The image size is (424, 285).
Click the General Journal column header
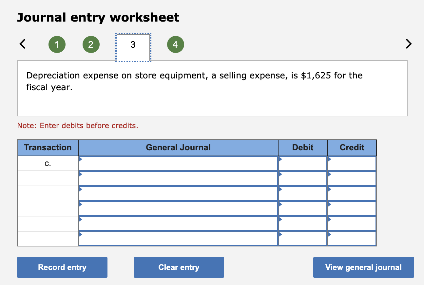[x=178, y=148]
